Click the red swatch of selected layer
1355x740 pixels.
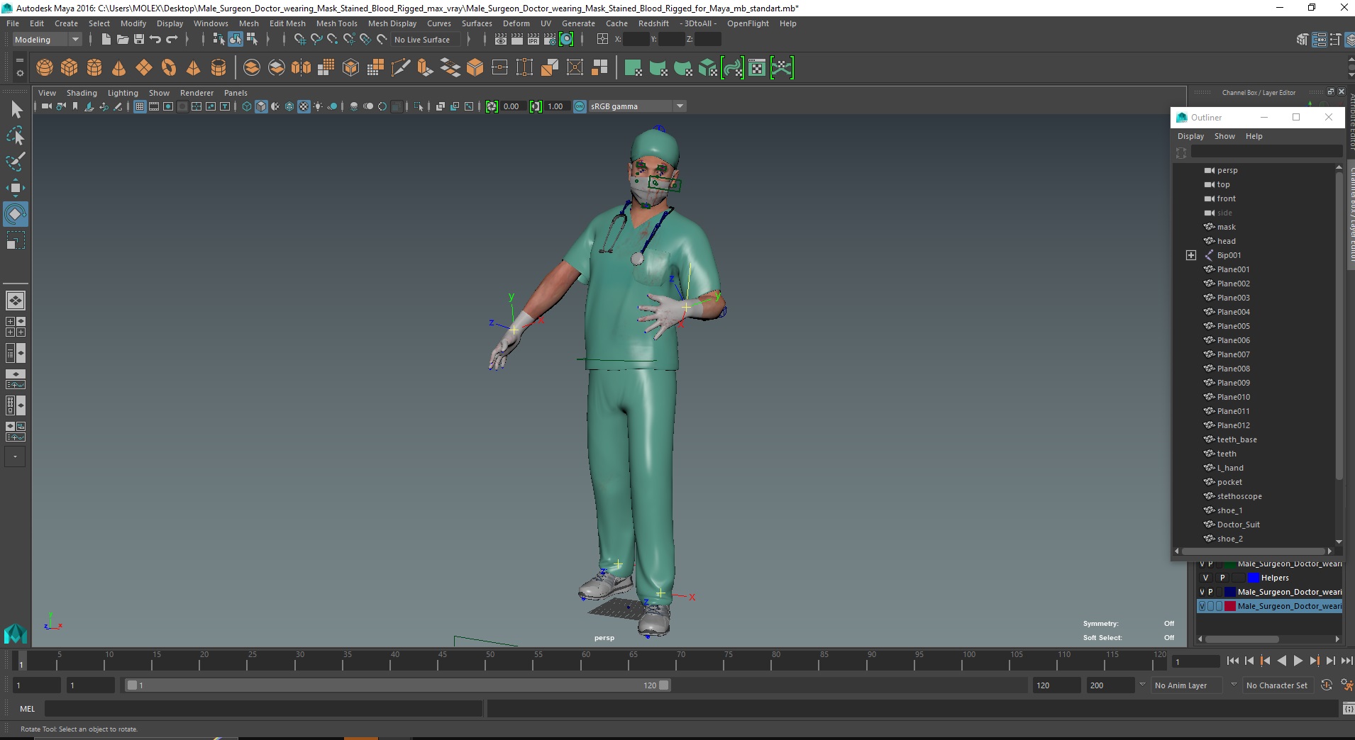click(1230, 606)
